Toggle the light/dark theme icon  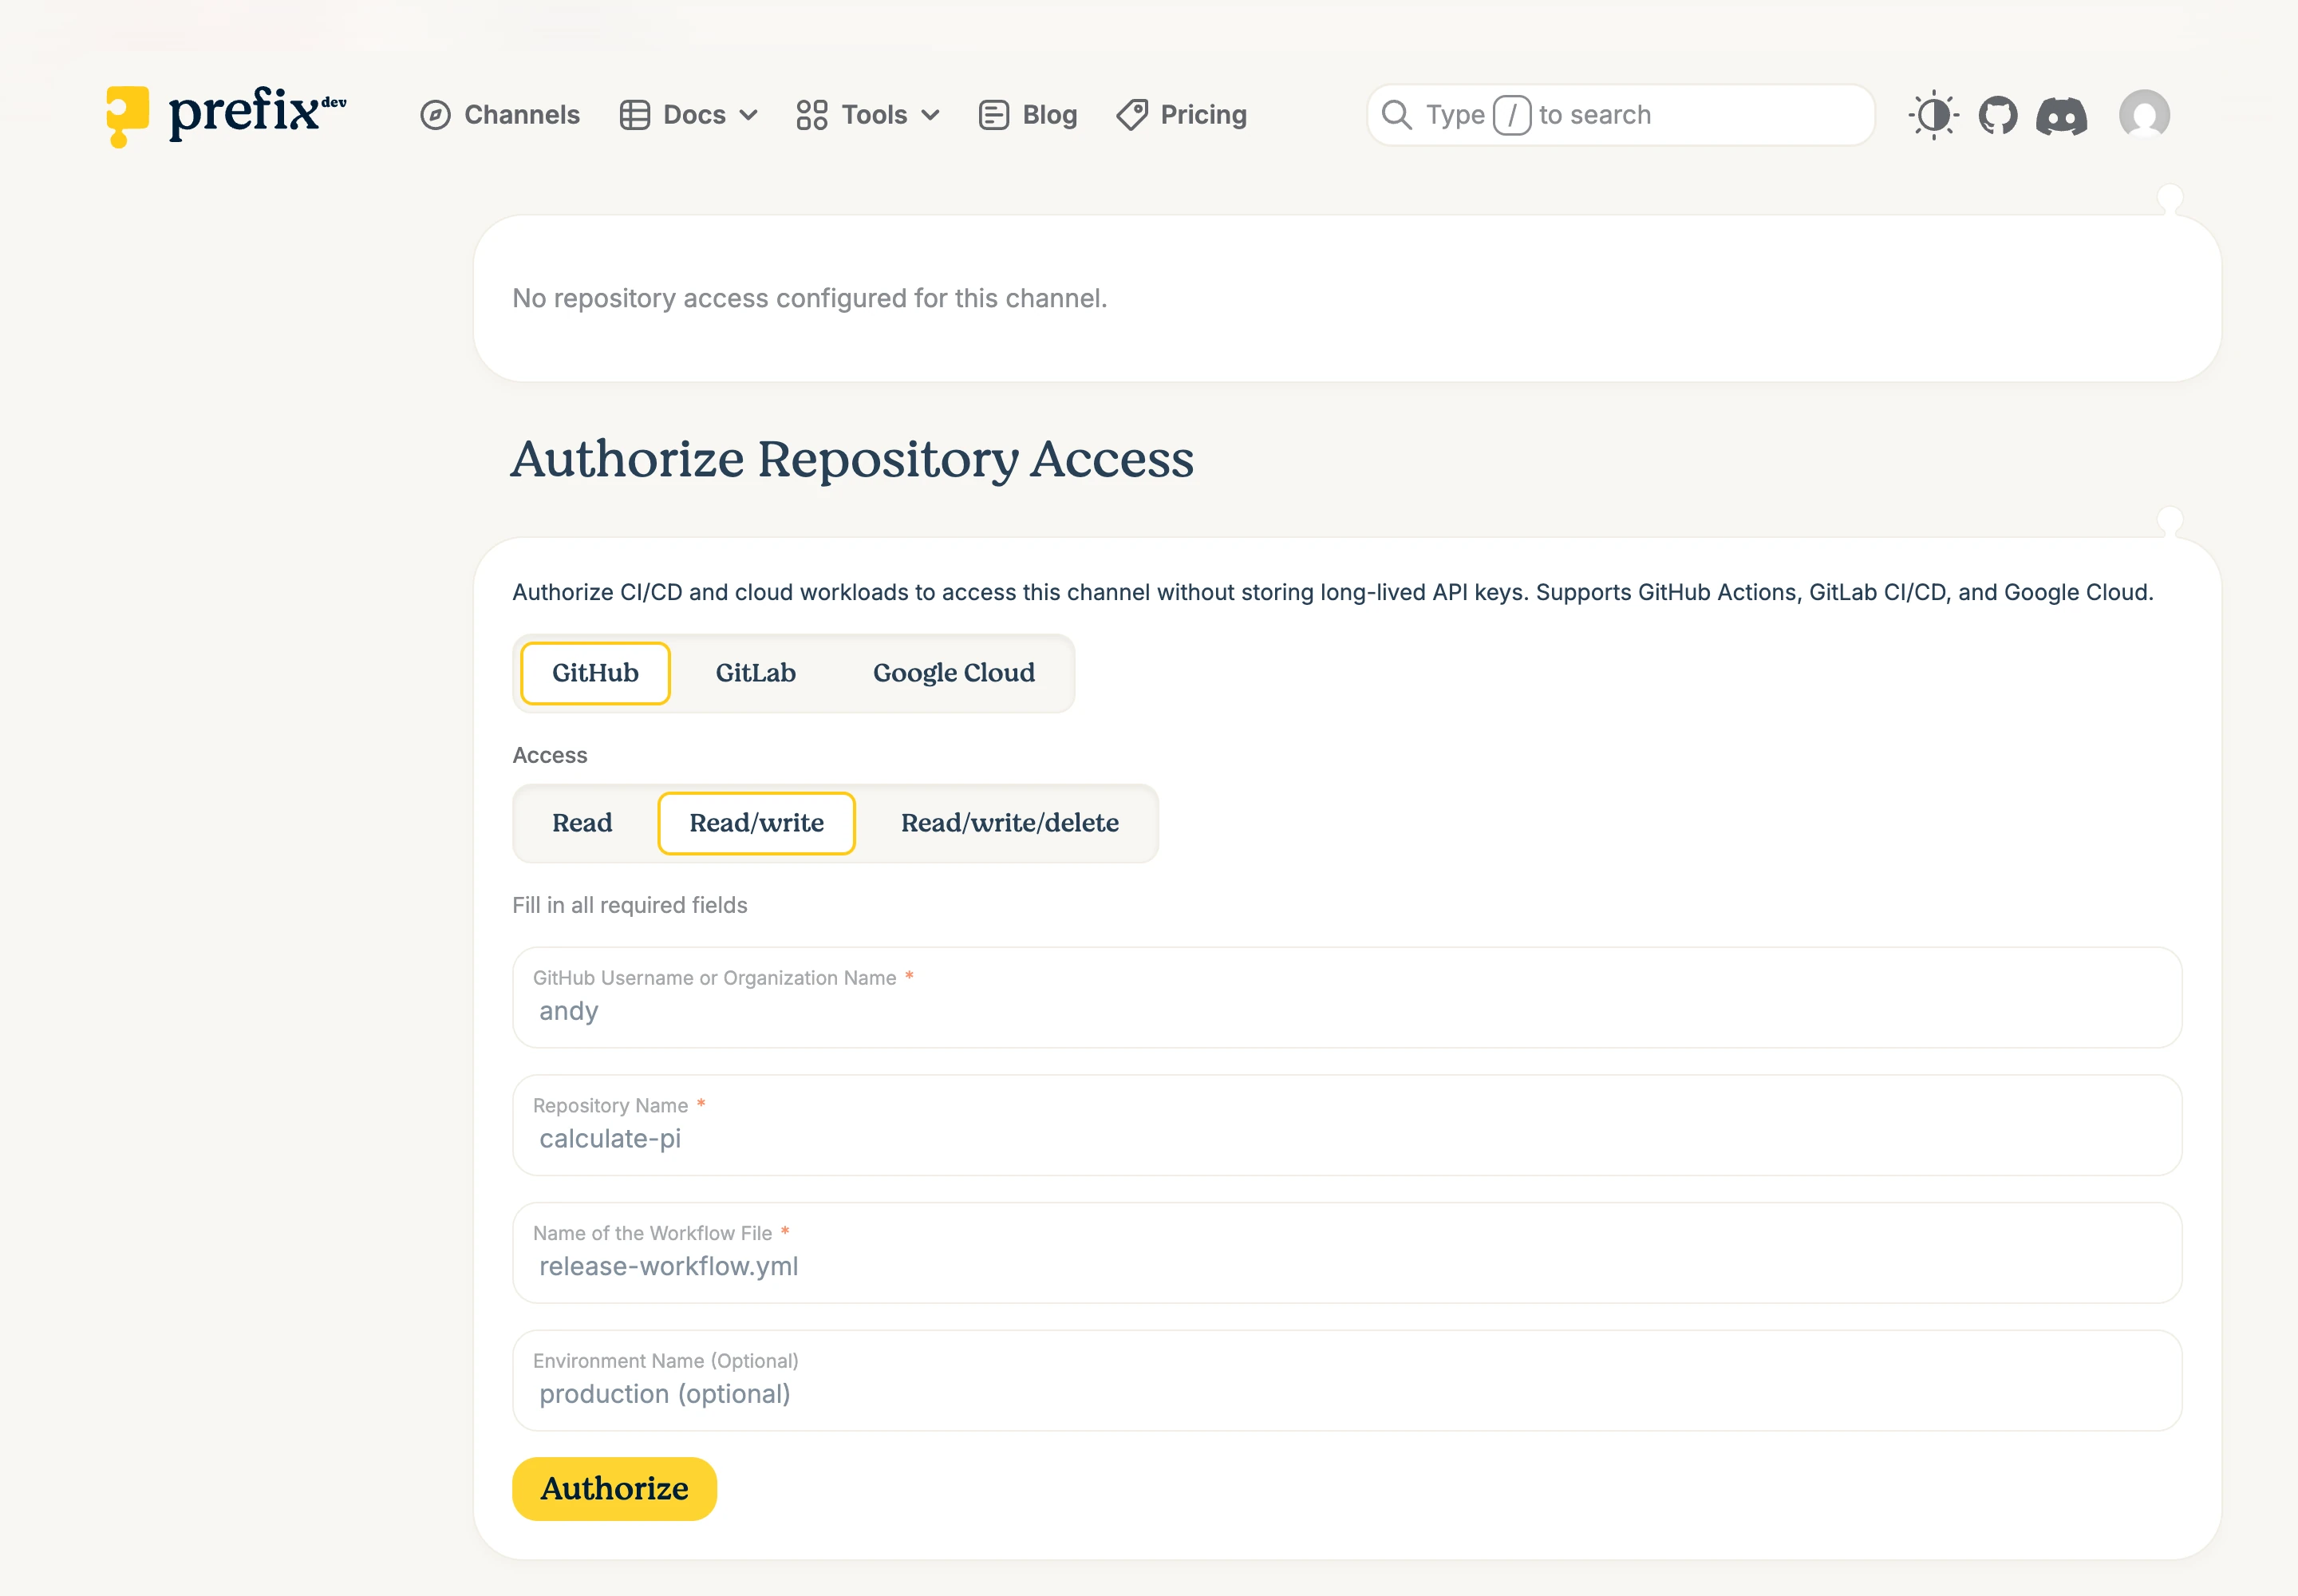(x=1933, y=115)
